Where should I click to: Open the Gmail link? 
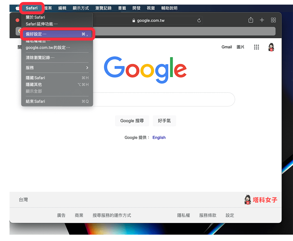coord(227,47)
